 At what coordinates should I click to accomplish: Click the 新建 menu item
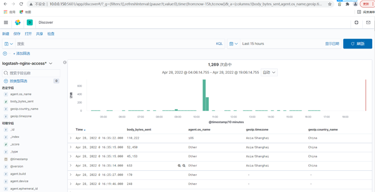pos(6,34)
